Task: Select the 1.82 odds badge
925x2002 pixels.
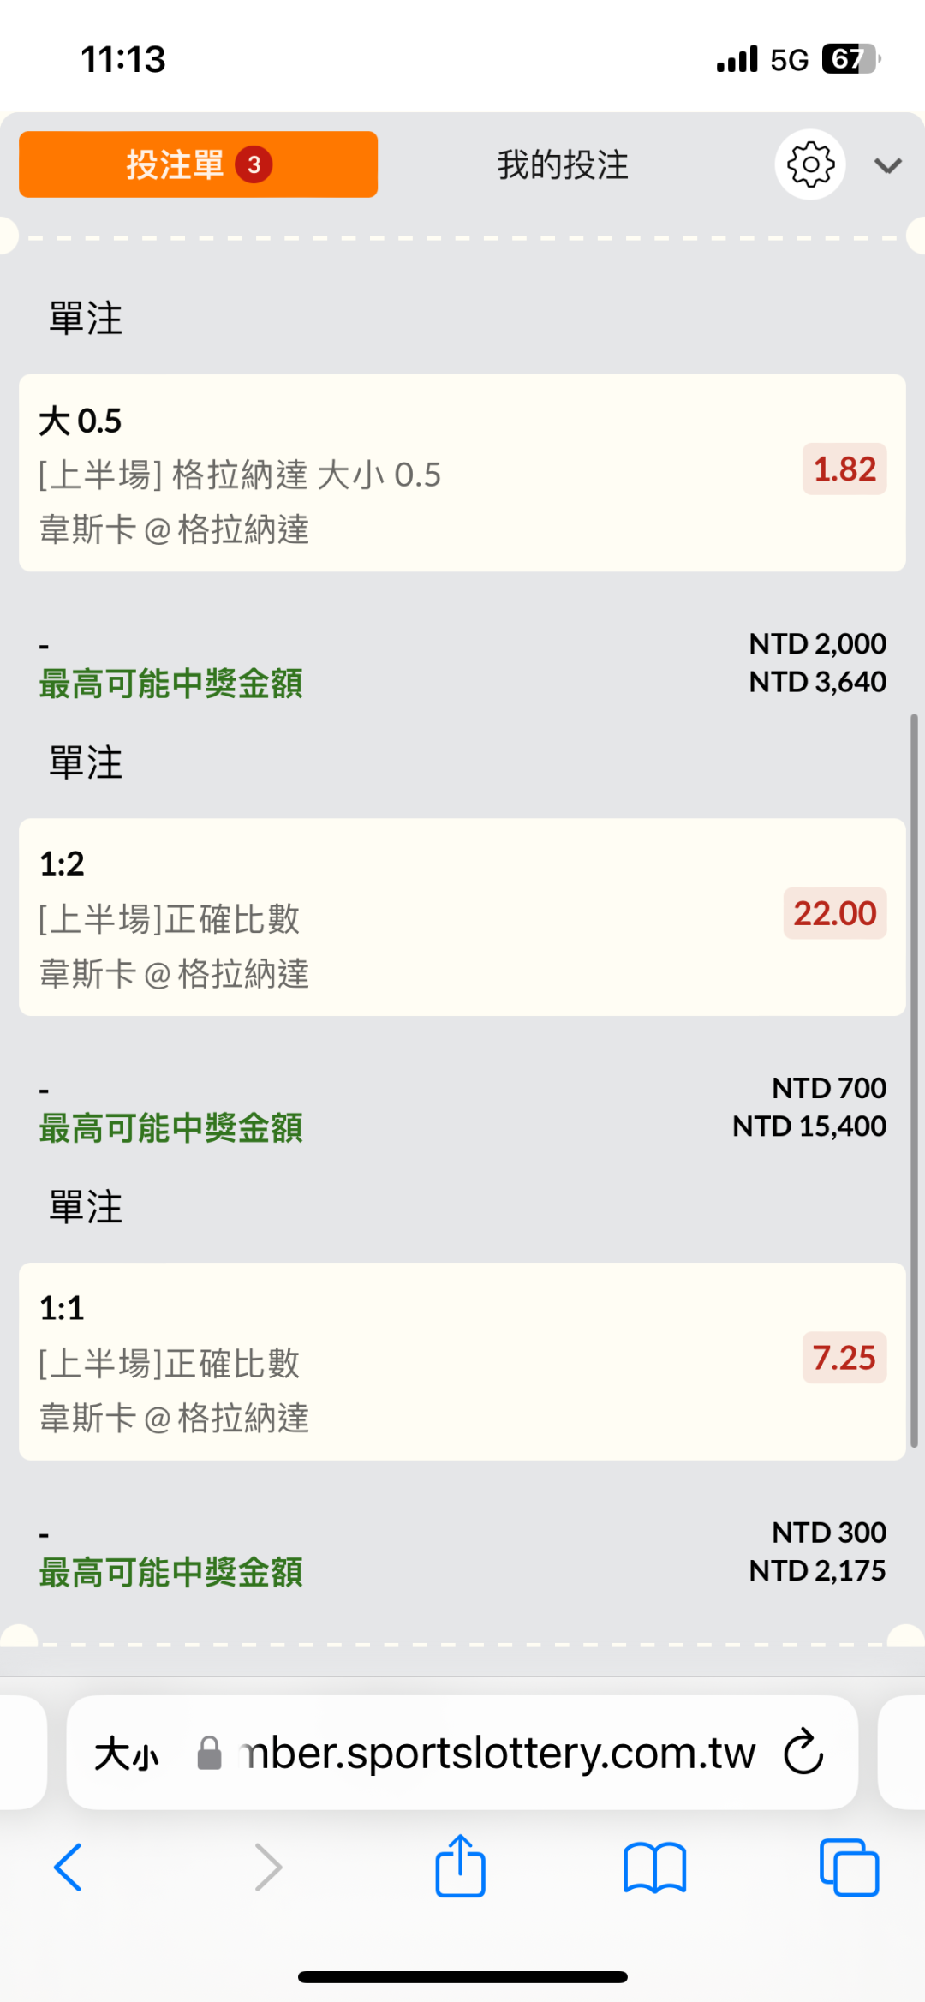Action: tap(844, 469)
